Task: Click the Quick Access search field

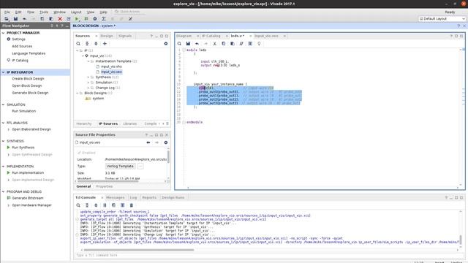Action: (129, 12)
